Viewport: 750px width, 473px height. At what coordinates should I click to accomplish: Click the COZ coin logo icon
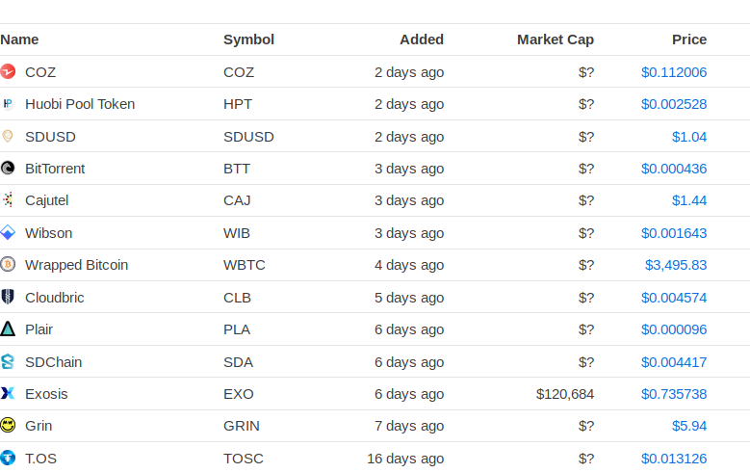[x=8, y=71]
